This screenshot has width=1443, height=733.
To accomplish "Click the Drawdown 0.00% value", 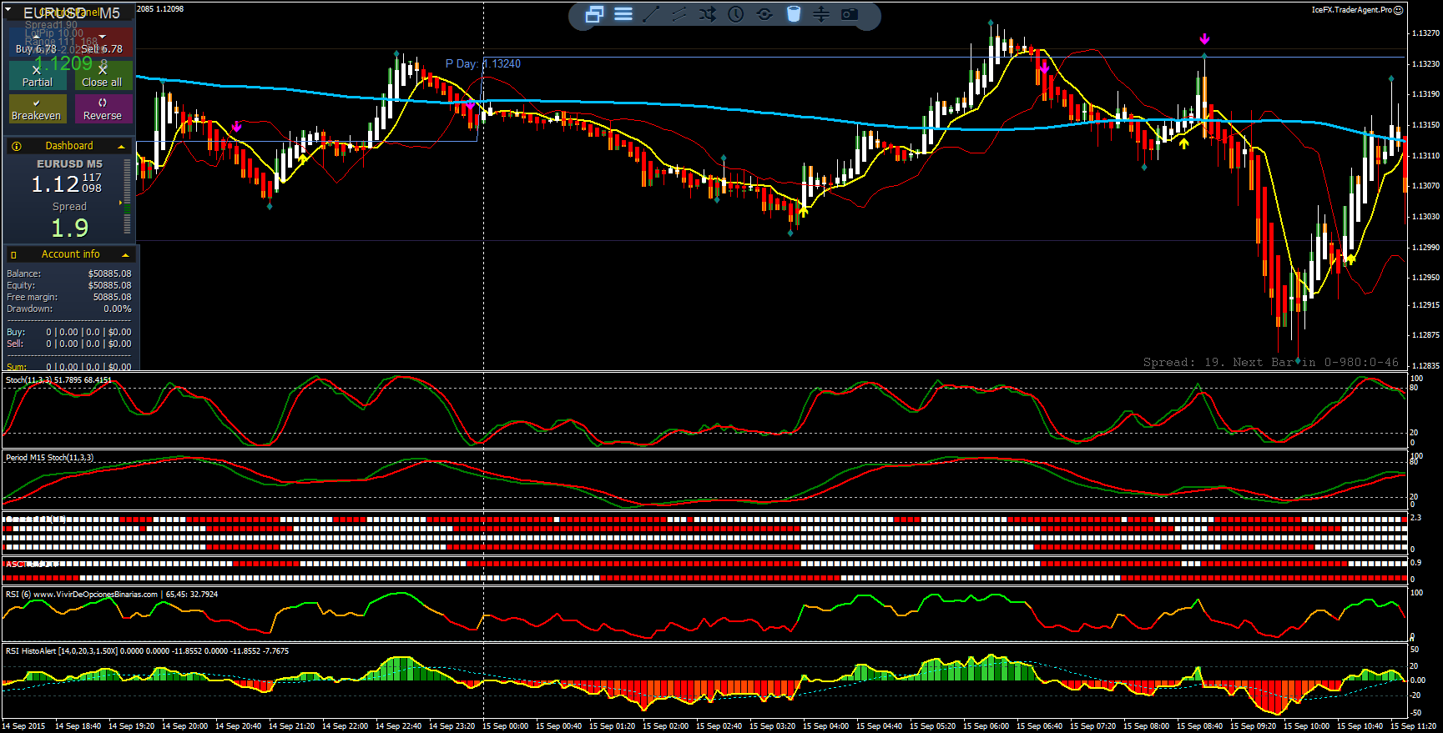I will click(x=118, y=309).
